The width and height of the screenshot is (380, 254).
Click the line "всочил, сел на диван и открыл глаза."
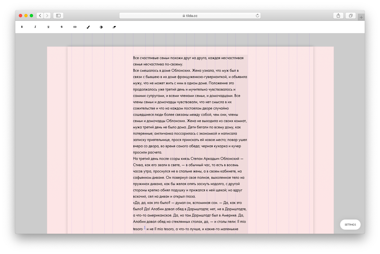coord(164,197)
